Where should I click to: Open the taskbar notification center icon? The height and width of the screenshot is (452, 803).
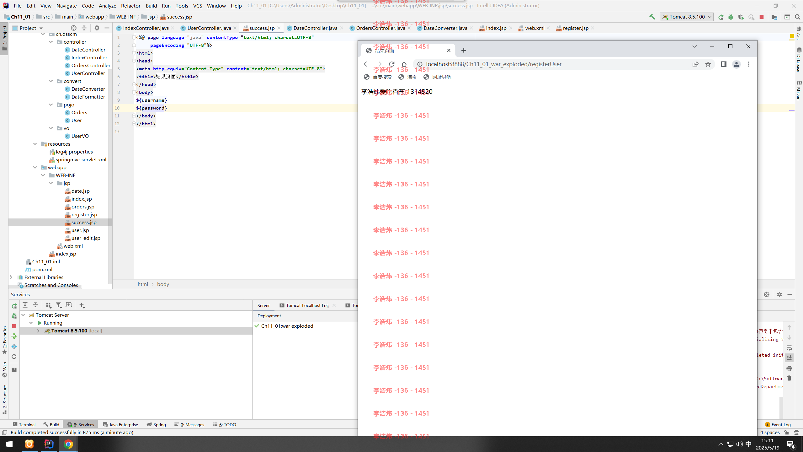791,444
